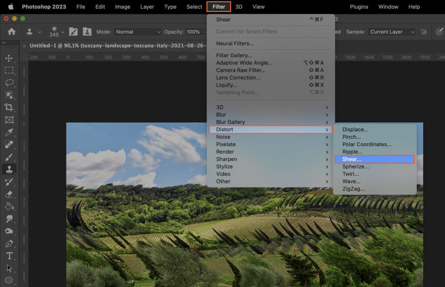
Task: Select the Spot Healing Brush tool
Action: [x=10, y=144]
